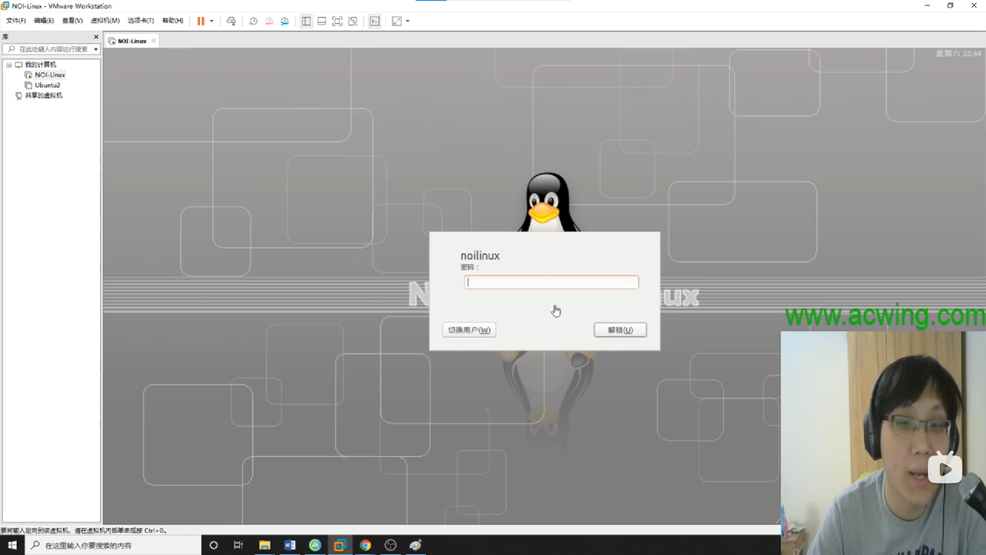Pause the virtual machine with the orange pause icon
The image size is (986, 555).
coord(200,21)
